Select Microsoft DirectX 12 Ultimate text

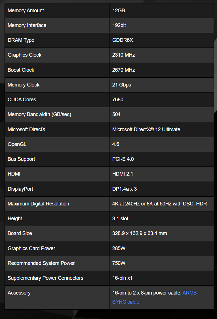click(146, 129)
